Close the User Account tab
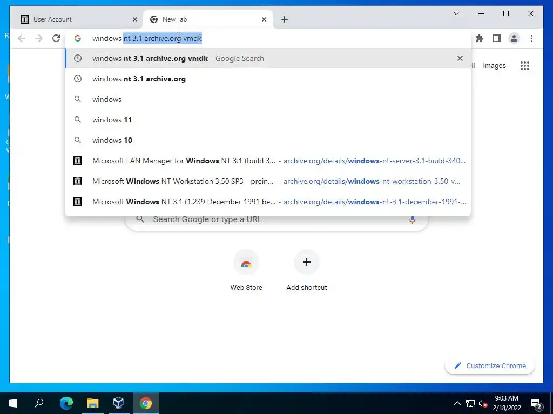This screenshot has height=414, width=553. coord(134,19)
